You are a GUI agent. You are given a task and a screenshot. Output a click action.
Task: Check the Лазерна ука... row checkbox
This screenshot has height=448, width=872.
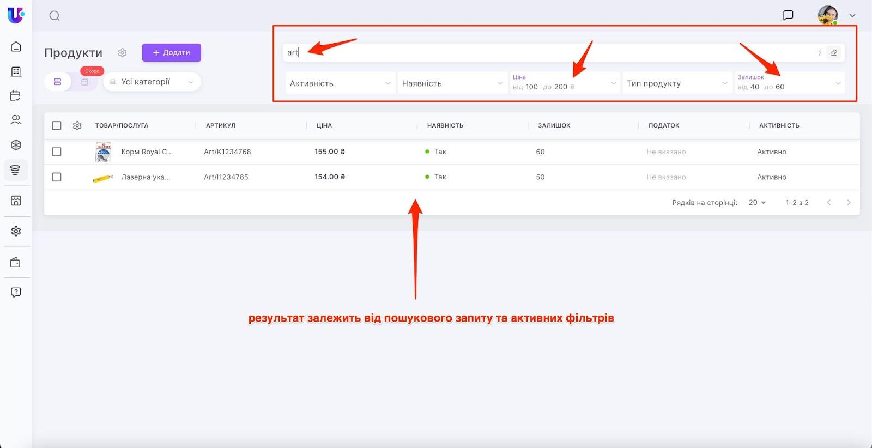[57, 177]
